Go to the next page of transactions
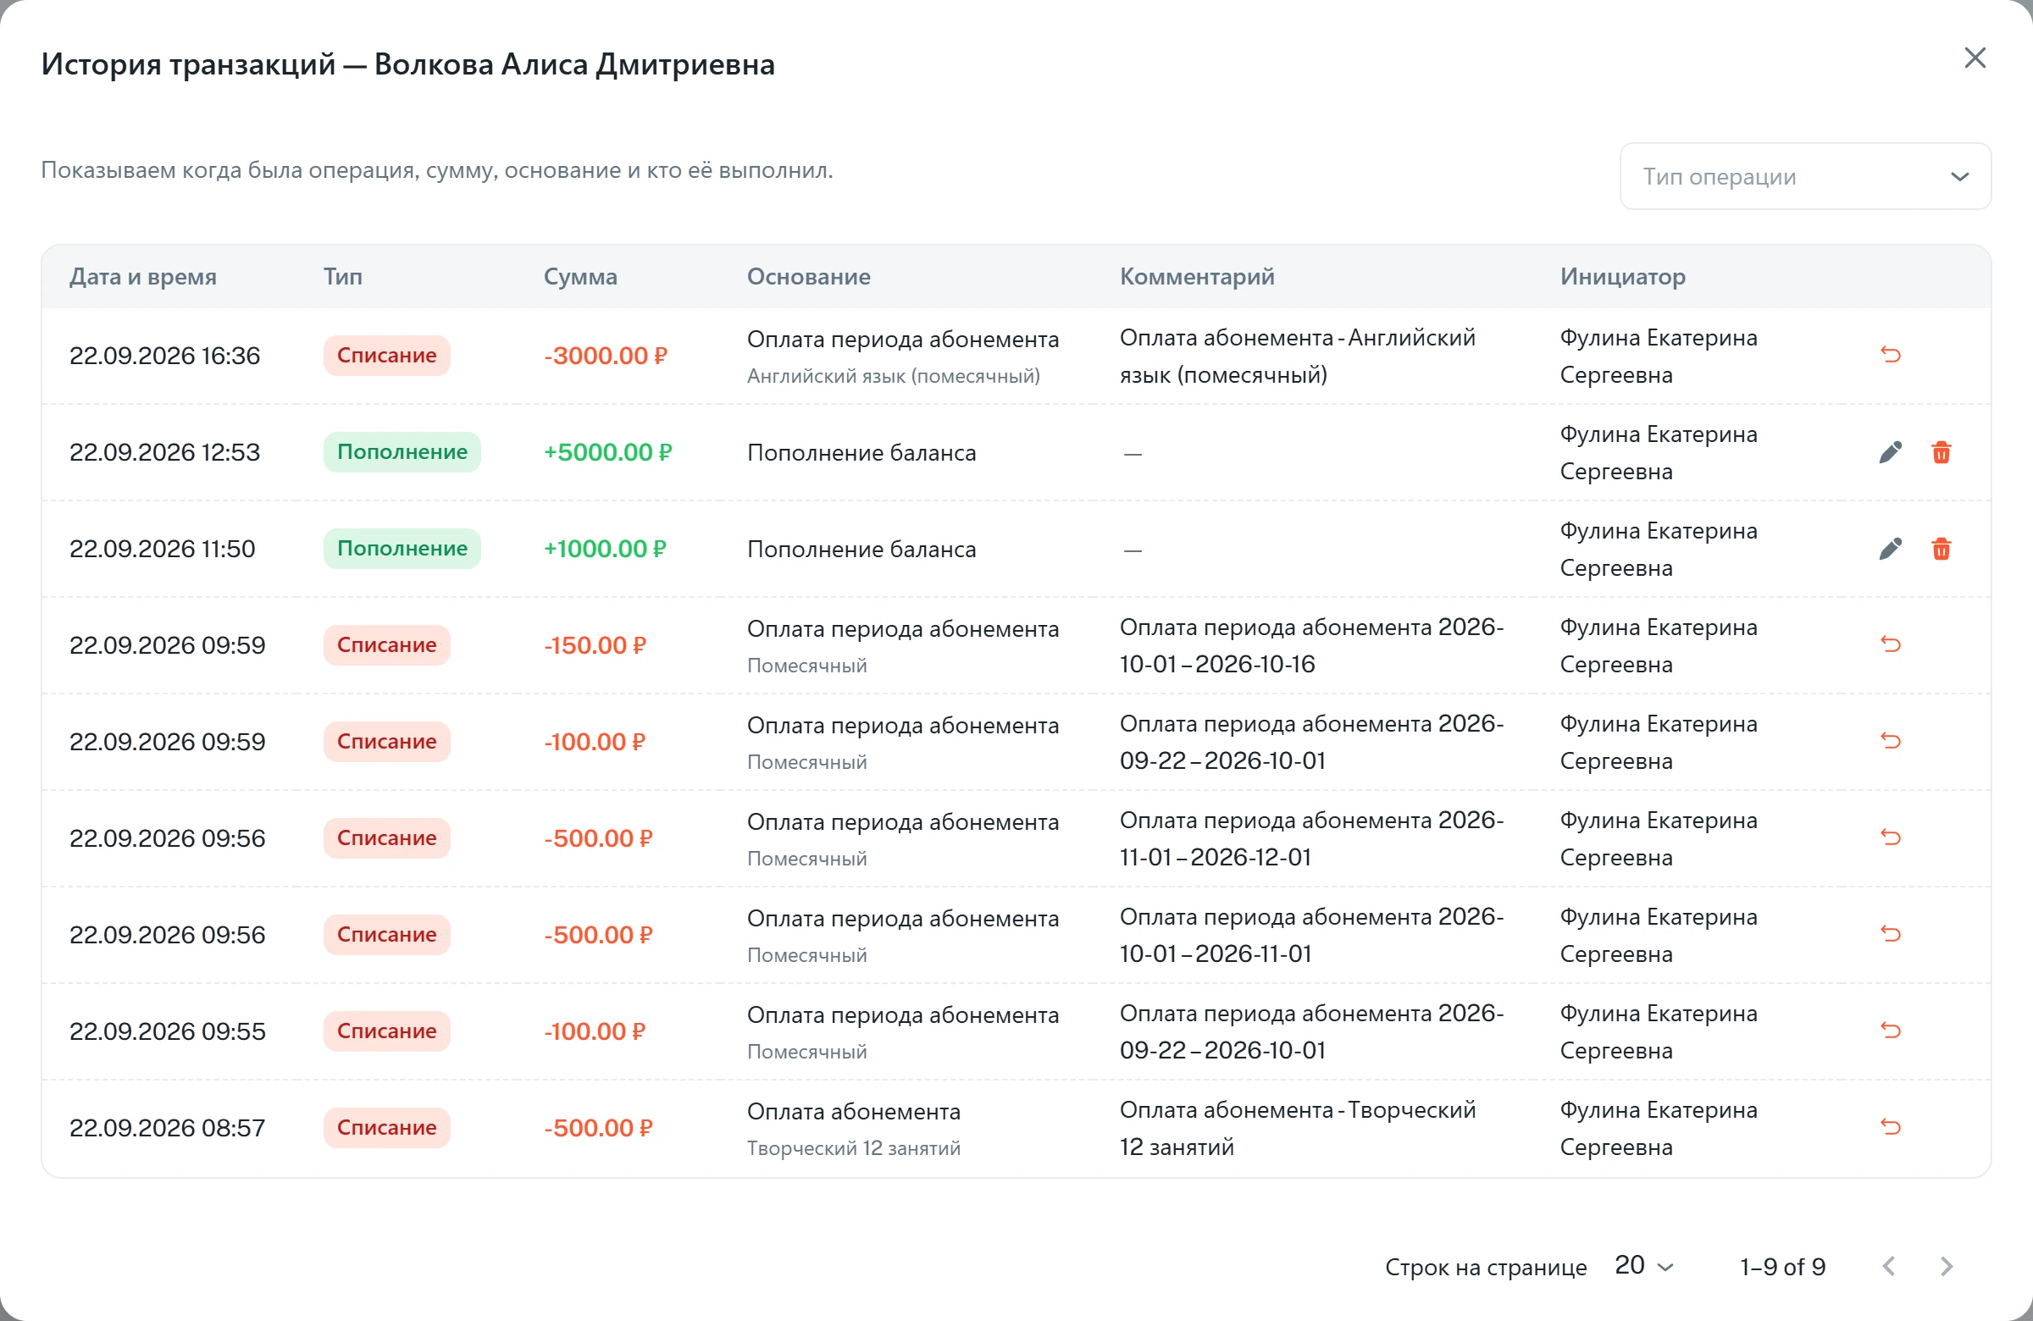The image size is (2033, 1321). click(x=1946, y=1265)
